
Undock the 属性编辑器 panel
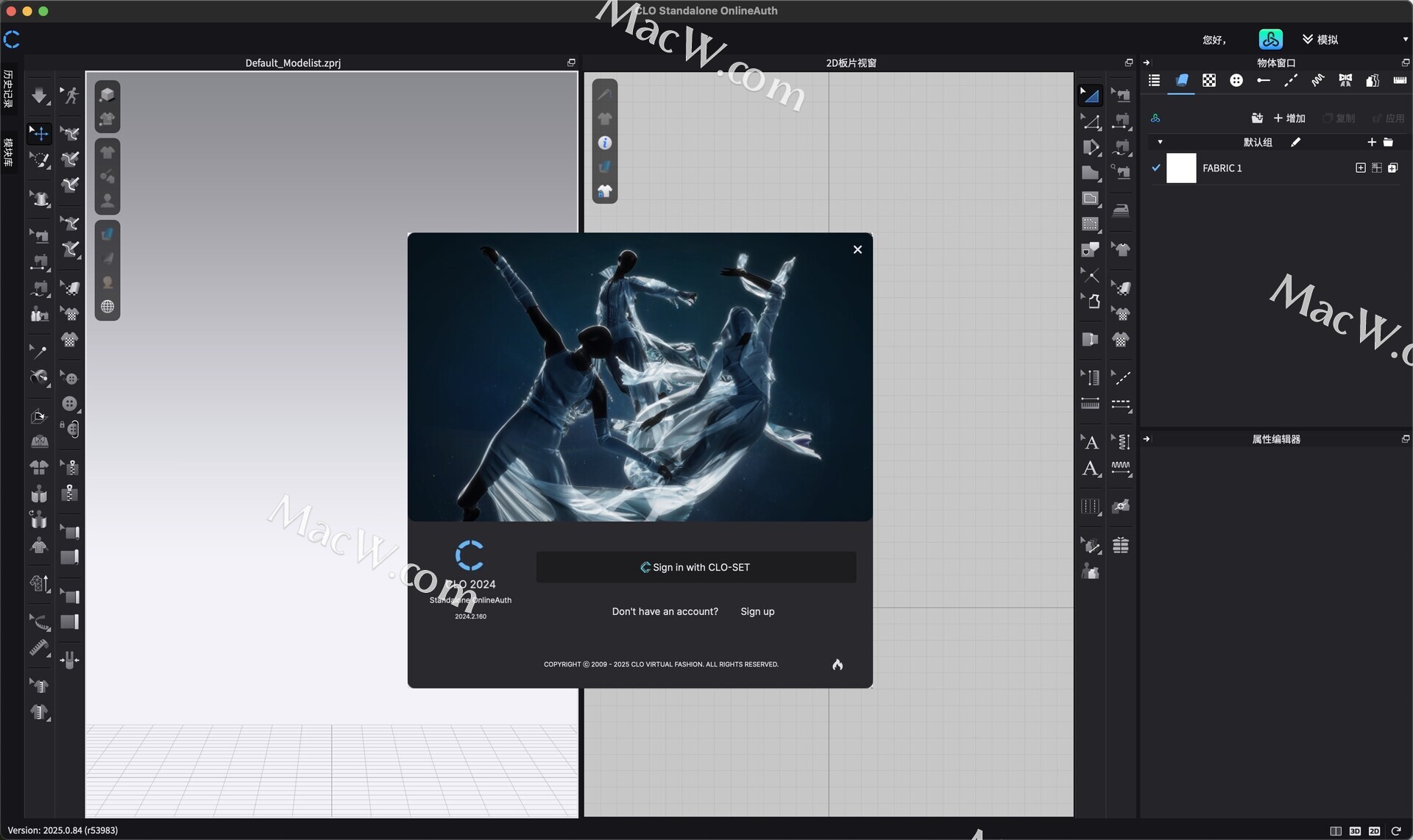pos(1405,439)
